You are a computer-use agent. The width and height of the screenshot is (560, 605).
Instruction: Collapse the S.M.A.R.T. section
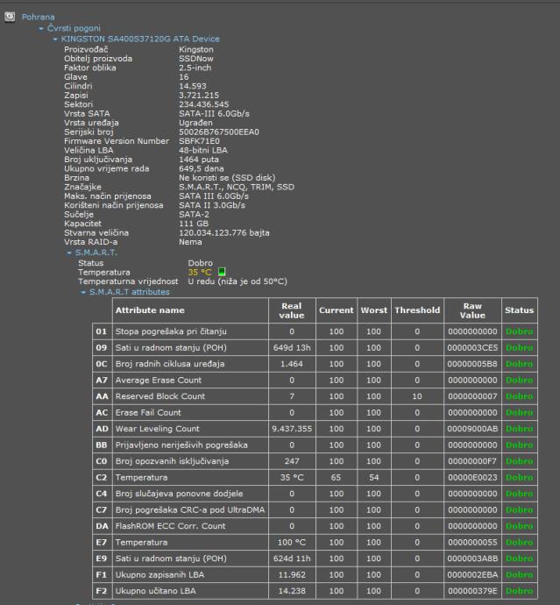(69, 253)
